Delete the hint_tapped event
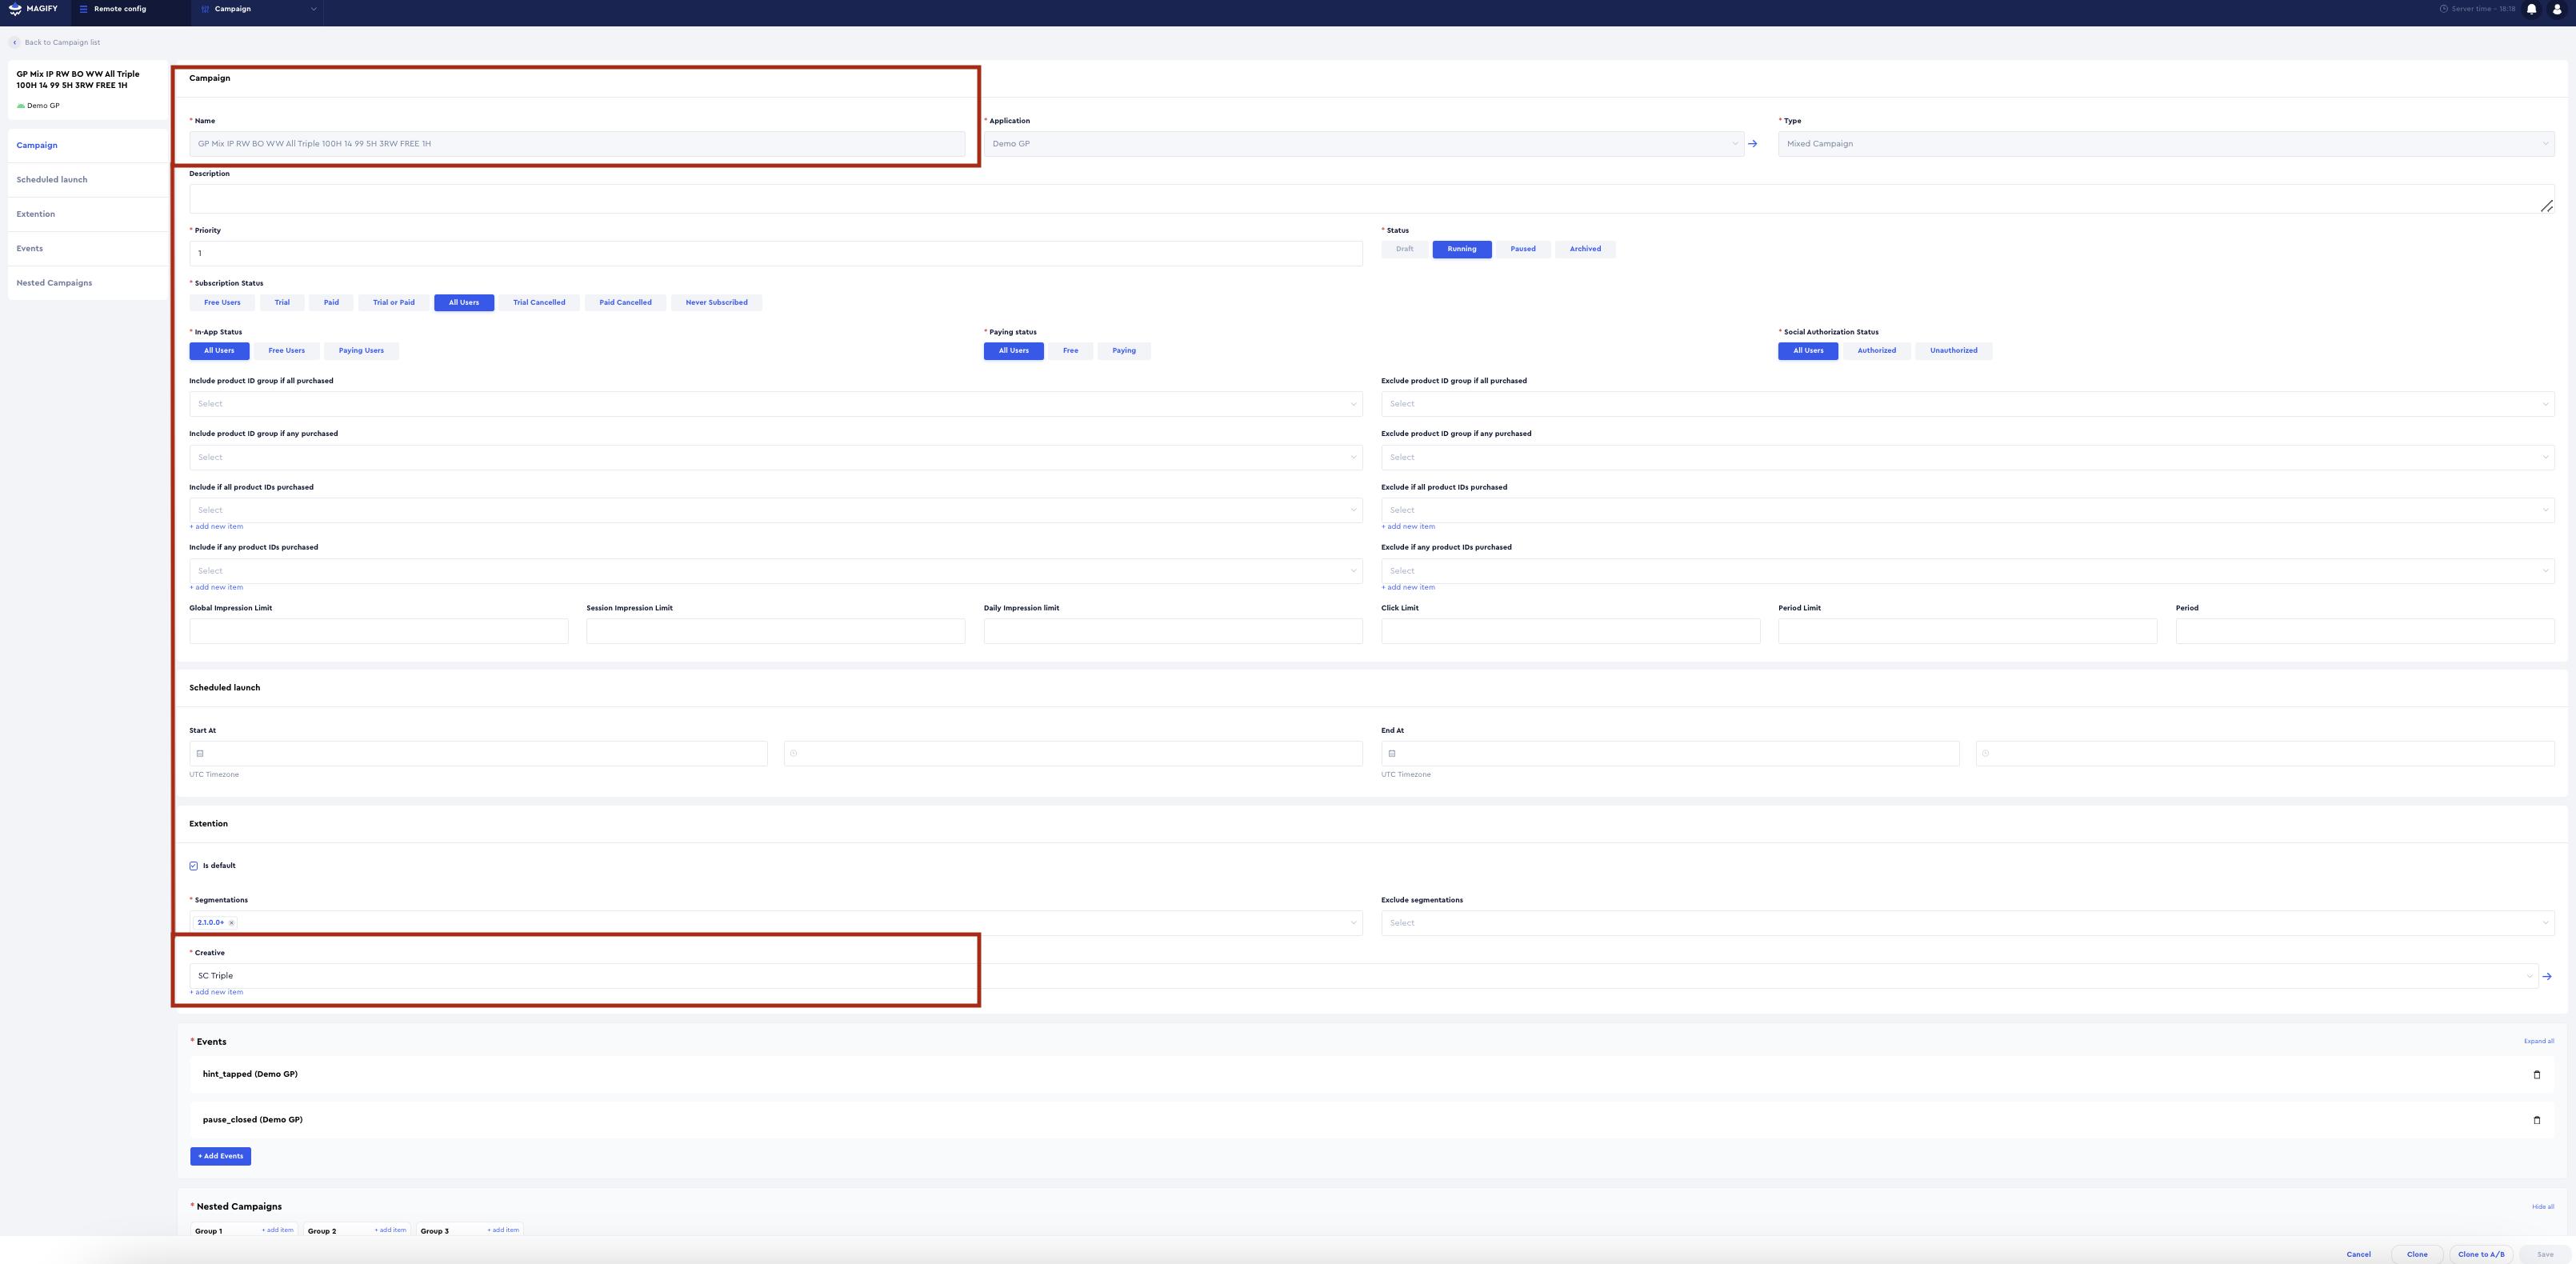2576x1264 pixels. 2536,1075
